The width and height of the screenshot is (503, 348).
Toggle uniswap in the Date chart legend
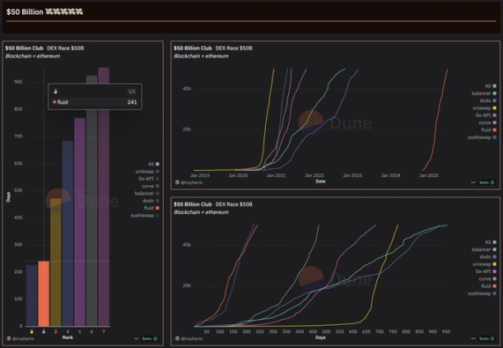click(x=484, y=108)
